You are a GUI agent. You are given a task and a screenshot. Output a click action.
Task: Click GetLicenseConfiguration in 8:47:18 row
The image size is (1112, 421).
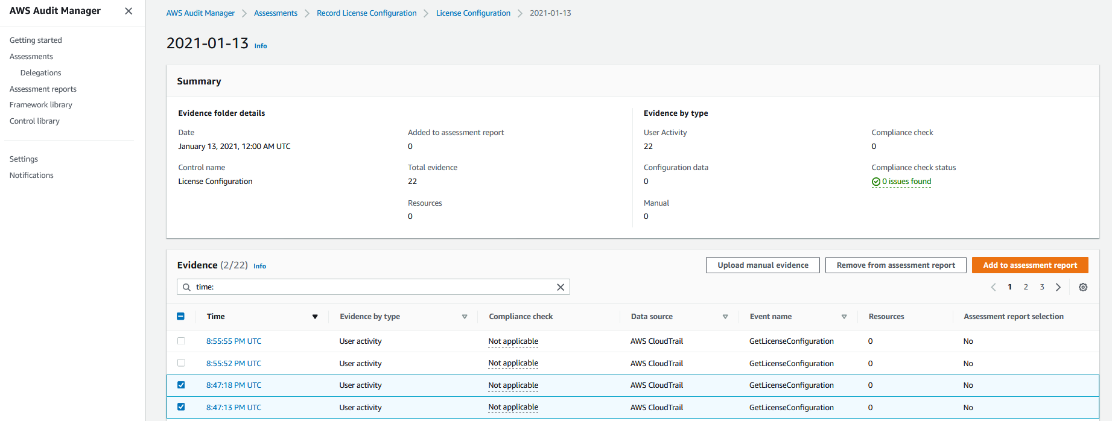pyautogui.click(x=792, y=385)
